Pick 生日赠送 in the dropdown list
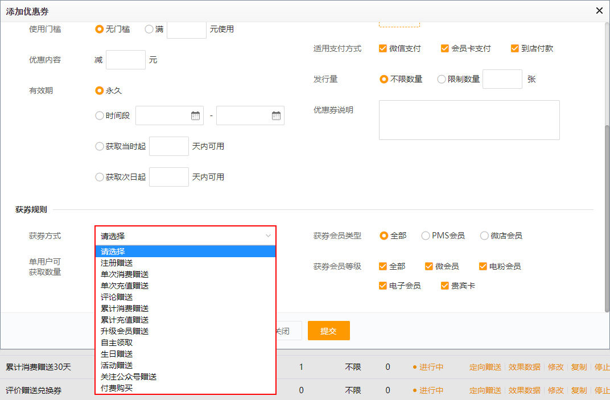 [x=117, y=354]
